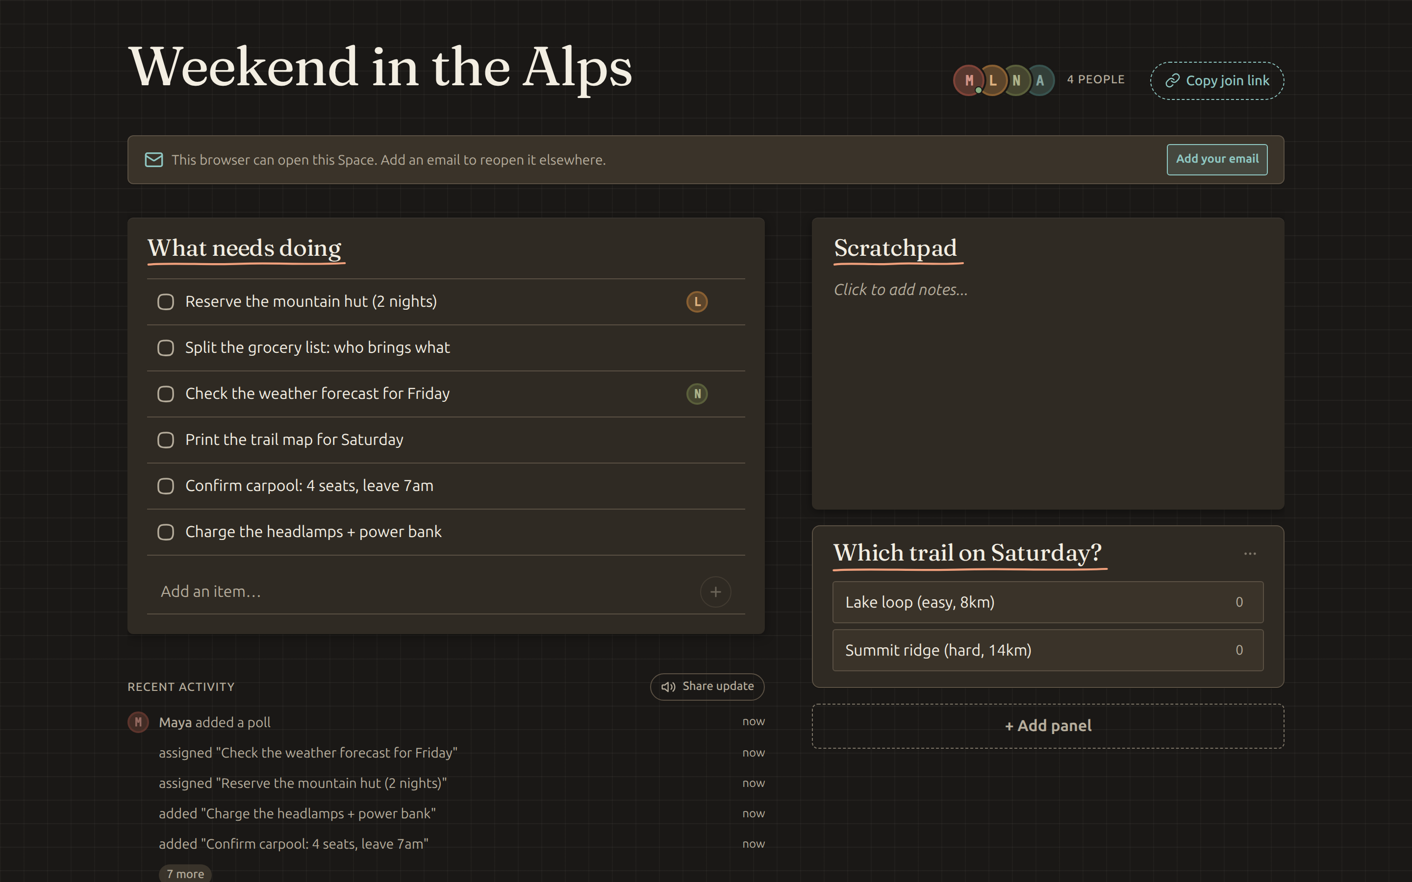
Task: Open the poll's three-dot options menu
Action: (1250, 553)
